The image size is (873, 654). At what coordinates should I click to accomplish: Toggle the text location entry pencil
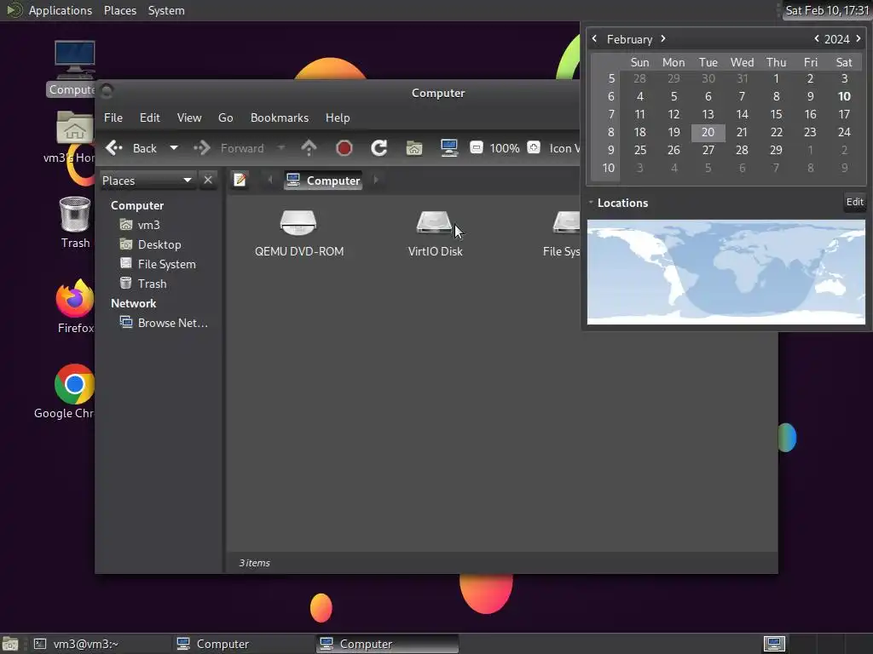(240, 181)
